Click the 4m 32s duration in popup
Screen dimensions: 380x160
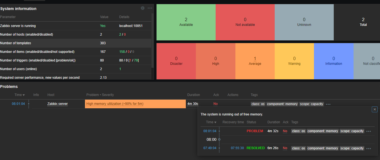click(x=273, y=131)
